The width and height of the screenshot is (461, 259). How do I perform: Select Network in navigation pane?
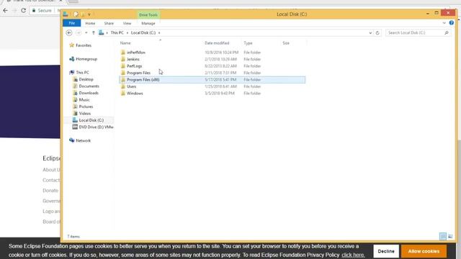pyautogui.click(x=84, y=141)
